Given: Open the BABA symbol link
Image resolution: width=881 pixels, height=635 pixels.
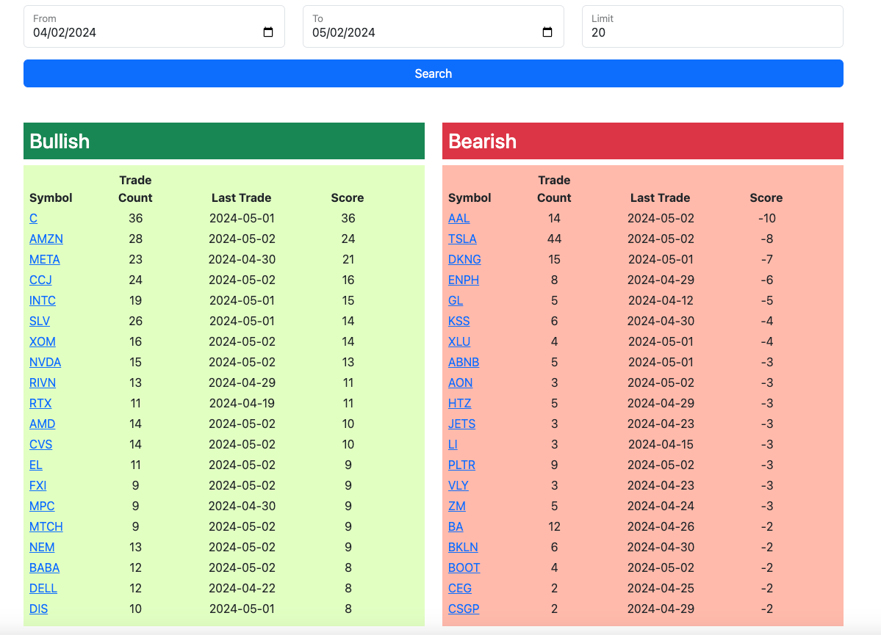Looking at the screenshot, I should pos(44,568).
